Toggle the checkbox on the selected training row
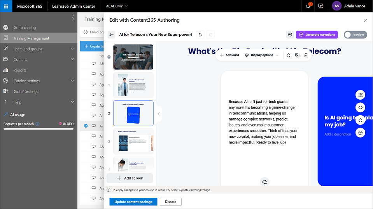373x209 pixels. coord(86,126)
